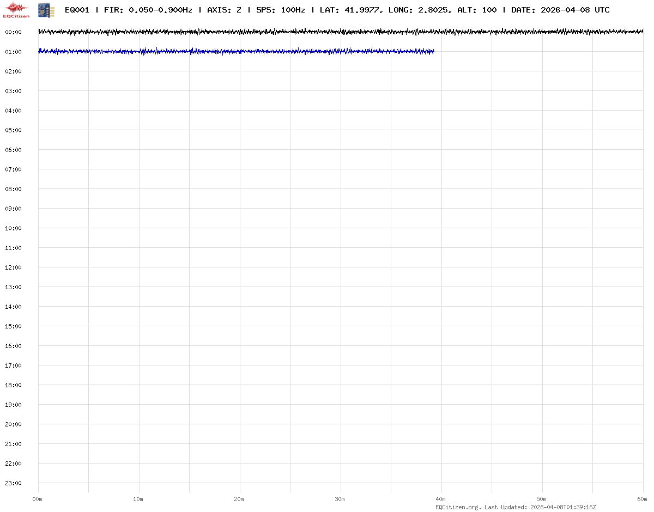Click the 60m mark on the minute axis
Viewport: 654px width, 512px height.
tap(643, 499)
